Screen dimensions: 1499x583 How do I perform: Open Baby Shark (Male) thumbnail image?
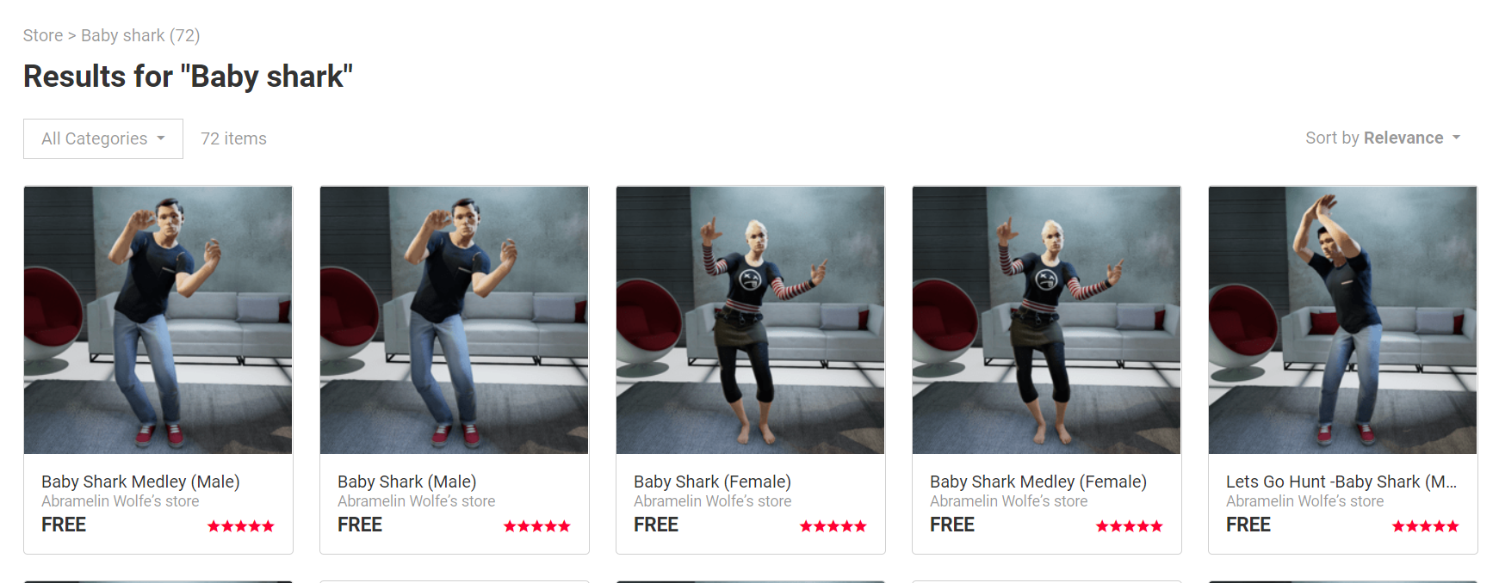pyautogui.click(x=455, y=320)
